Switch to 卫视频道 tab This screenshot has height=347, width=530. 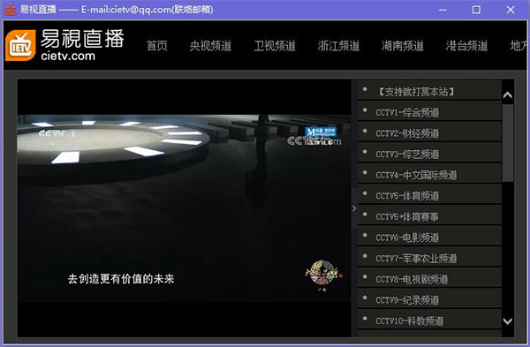click(275, 46)
